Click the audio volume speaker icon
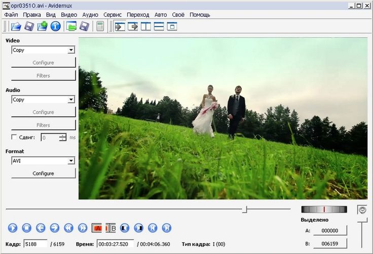 [x=362, y=210]
